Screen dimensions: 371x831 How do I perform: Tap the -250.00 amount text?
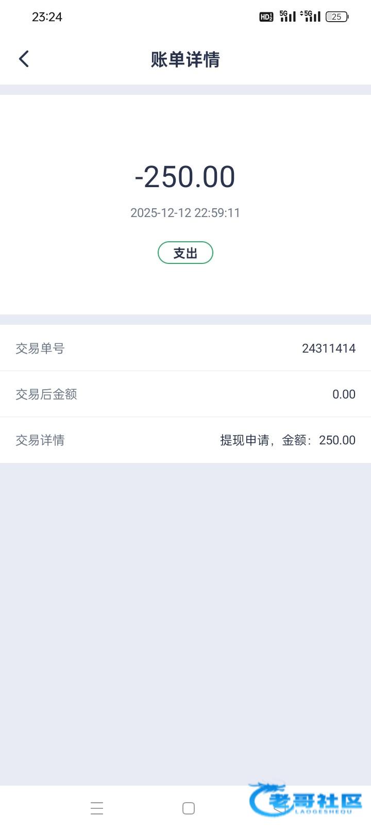click(x=185, y=177)
